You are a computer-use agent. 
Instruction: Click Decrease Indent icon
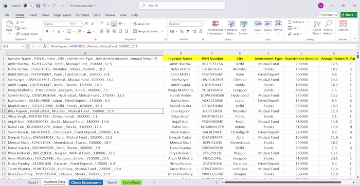tap(120, 31)
